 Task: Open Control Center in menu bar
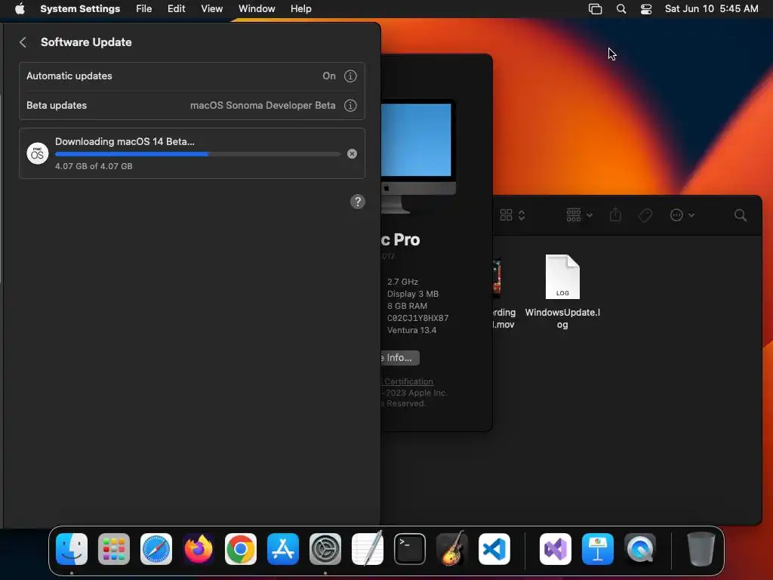[646, 9]
